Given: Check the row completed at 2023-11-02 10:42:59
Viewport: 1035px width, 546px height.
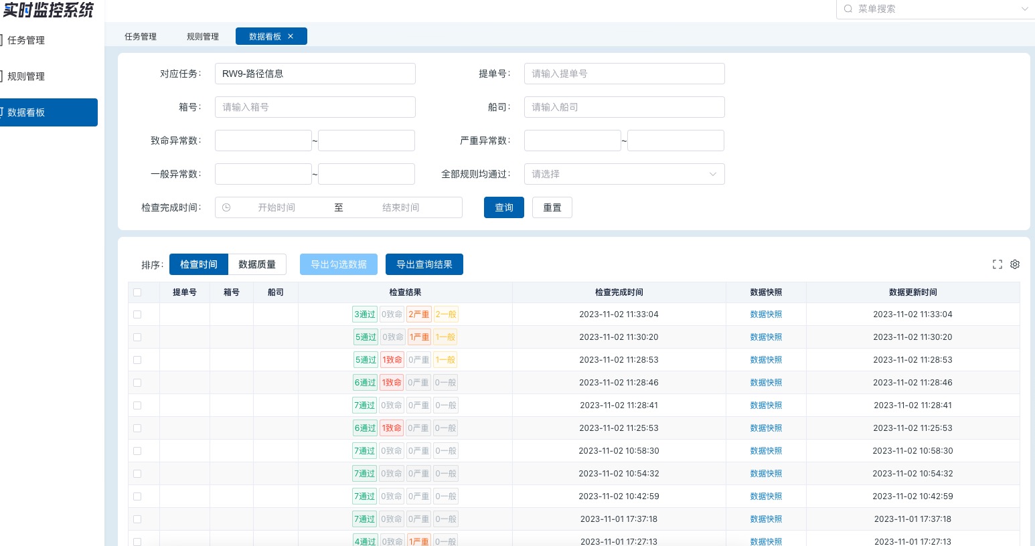Looking at the screenshot, I should click(x=137, y=496).
